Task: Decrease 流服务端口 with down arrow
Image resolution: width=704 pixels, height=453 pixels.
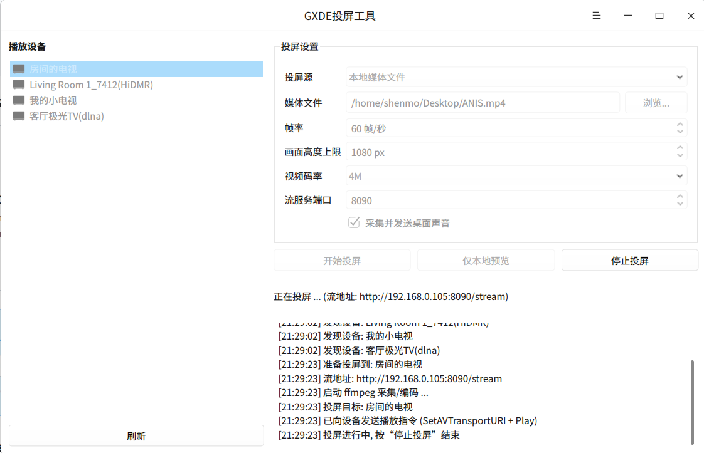Action: tap(680, 203)
